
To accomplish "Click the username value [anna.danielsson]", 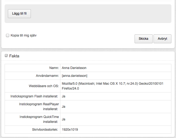I will click(x=74, y=76).
